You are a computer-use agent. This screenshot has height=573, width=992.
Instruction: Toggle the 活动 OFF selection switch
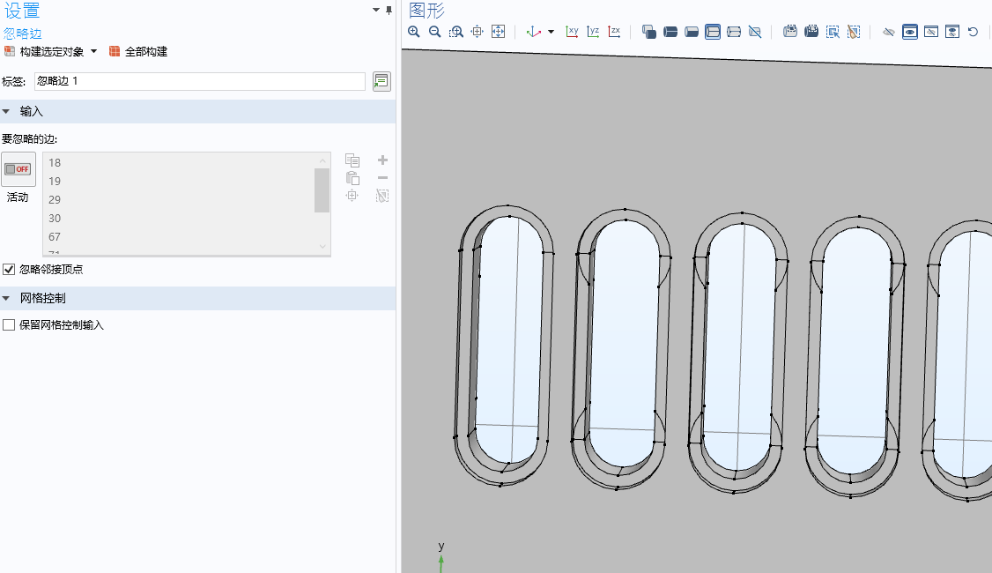pyautogui.click(x=18, y=169)
